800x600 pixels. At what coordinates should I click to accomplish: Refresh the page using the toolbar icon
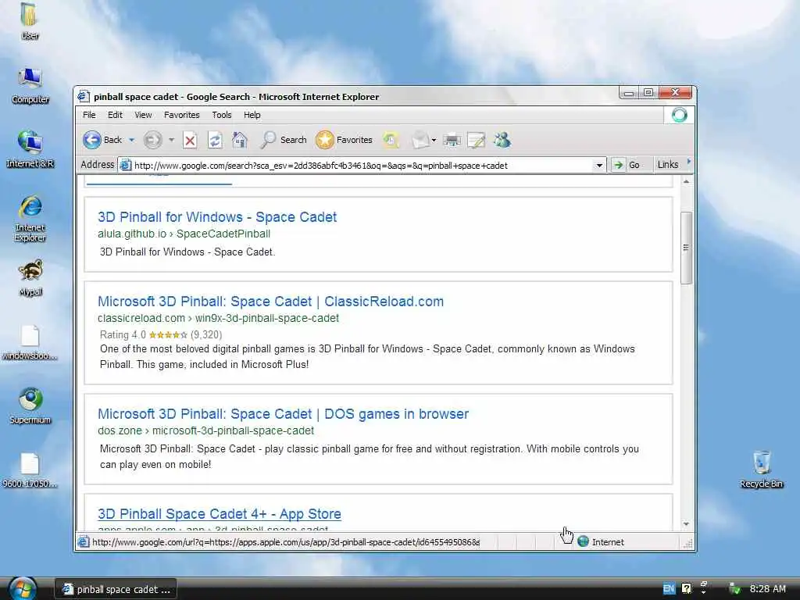click(x=215, y=140)
